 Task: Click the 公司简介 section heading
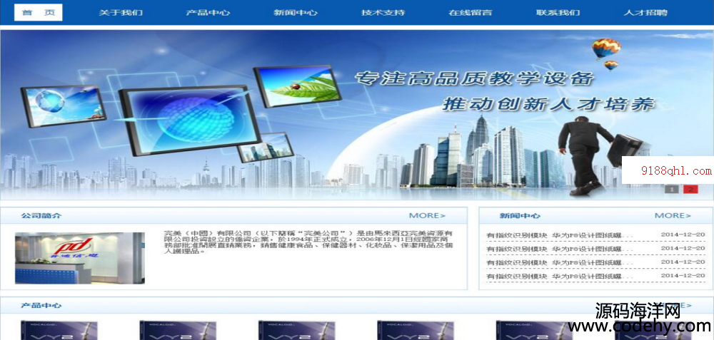tap(41, 215)
